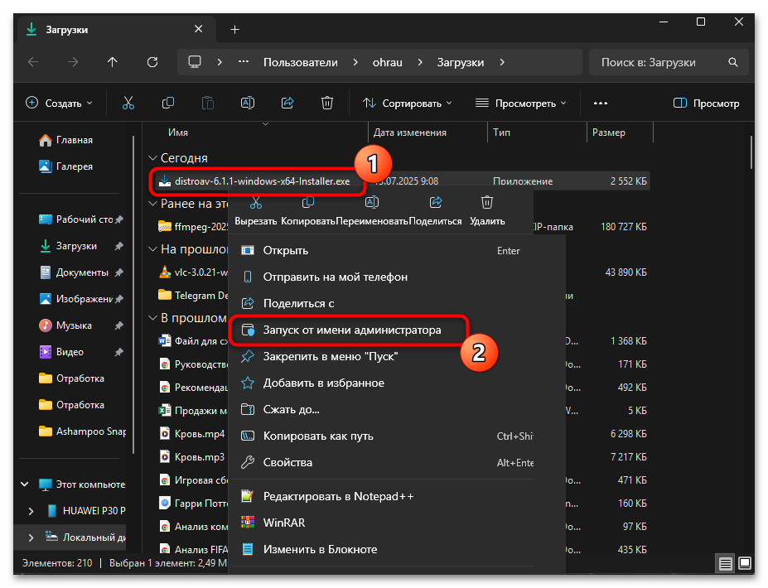Open the Create new item button

(59, 103)
